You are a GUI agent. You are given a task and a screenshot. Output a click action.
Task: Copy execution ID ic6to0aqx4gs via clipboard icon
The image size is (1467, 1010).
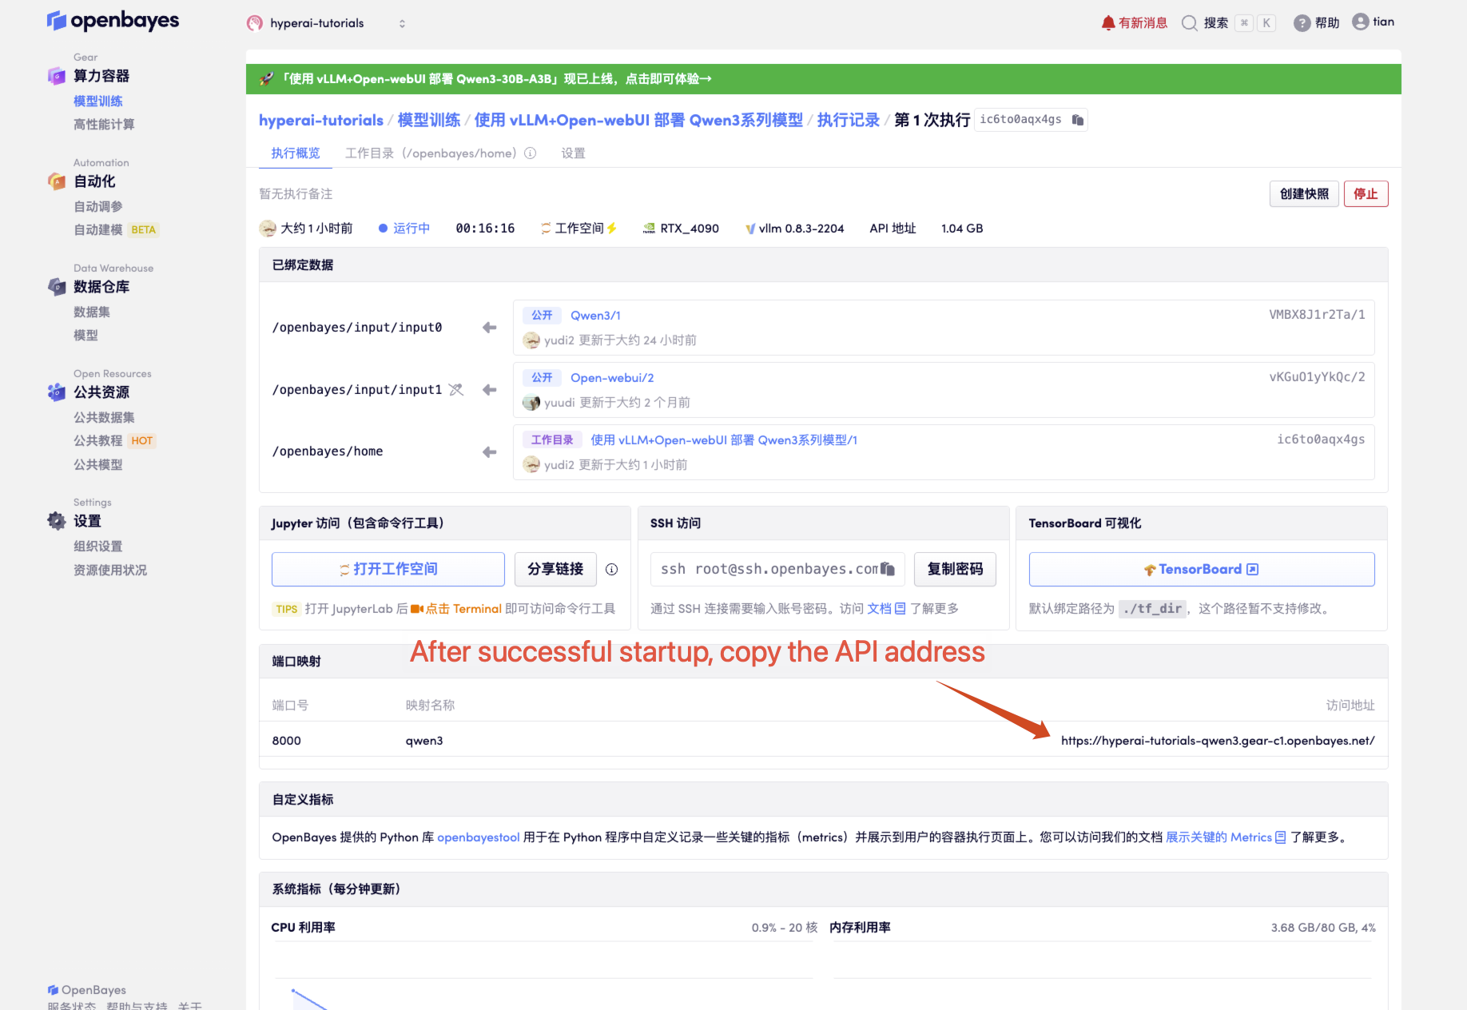tap(1077, 119)
